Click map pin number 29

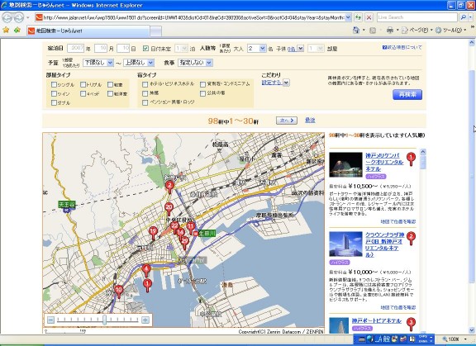click(x=184, y=242)
